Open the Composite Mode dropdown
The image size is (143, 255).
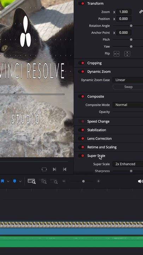point(128,105)
